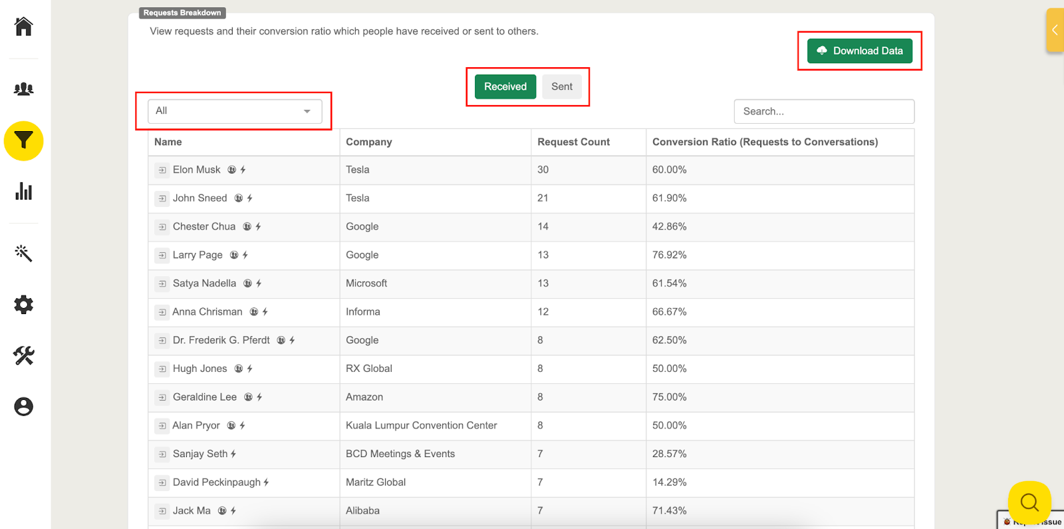The height and width of the screenshot is (529, 1064).
Task: Open the Anna Chrisman name entry
Action: coord(207,311)
